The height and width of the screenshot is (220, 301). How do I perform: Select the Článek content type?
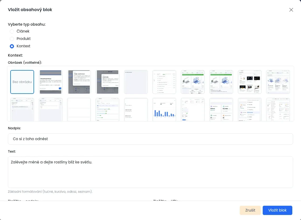click(x=12, y=31)
